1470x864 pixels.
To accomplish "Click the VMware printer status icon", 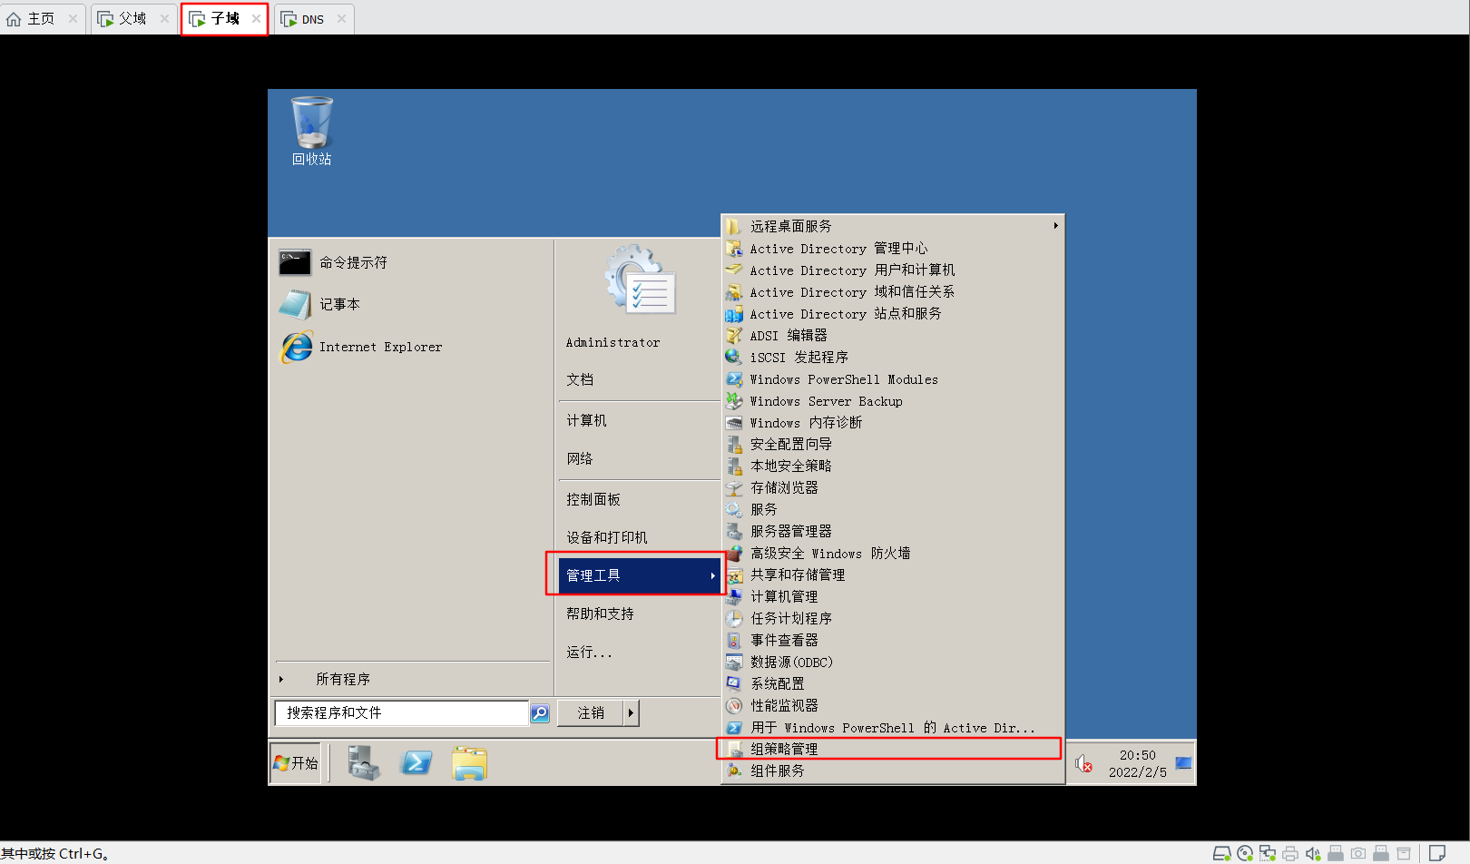I will [x=1290, y=853].
